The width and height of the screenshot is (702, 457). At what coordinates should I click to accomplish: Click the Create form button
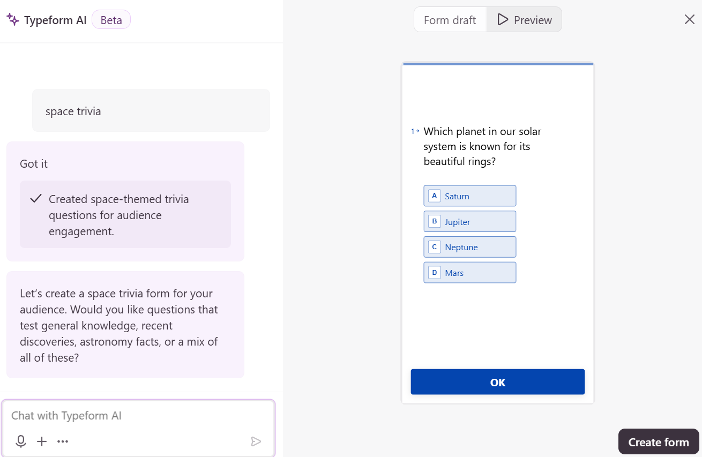pyautogui.click(x=658, y=442)
